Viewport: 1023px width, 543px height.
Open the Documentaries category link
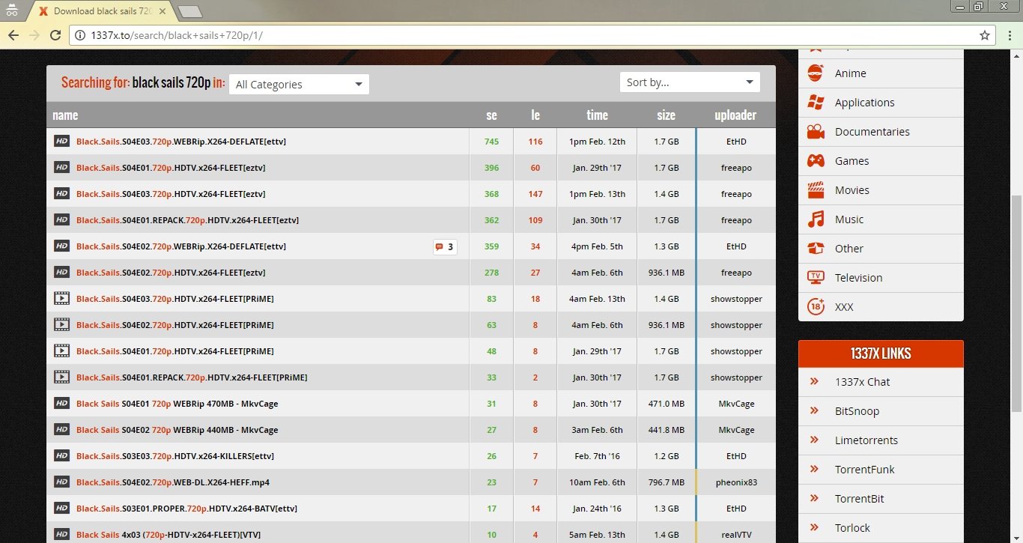click(x=872, y=131)
